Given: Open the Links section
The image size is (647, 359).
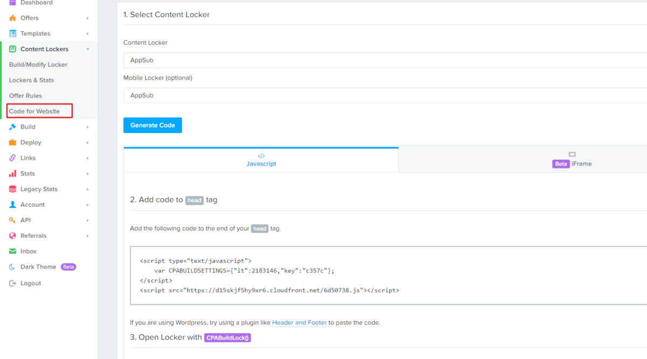Looking at the screenshot, I should pyautogui.click(x=12, y=158).
